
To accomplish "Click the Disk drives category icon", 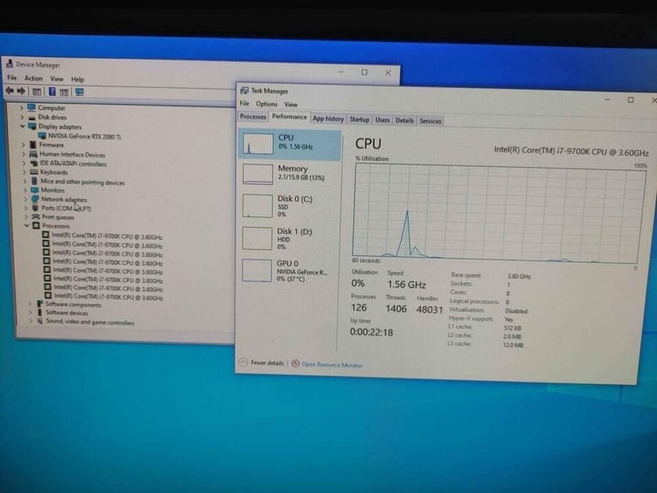I will pos(32,117).
